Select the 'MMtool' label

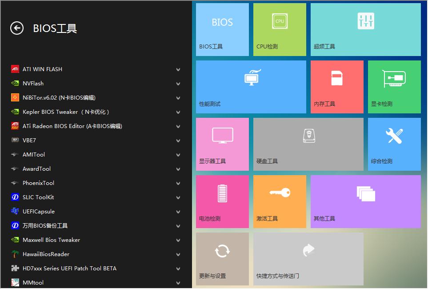point(33,282)
